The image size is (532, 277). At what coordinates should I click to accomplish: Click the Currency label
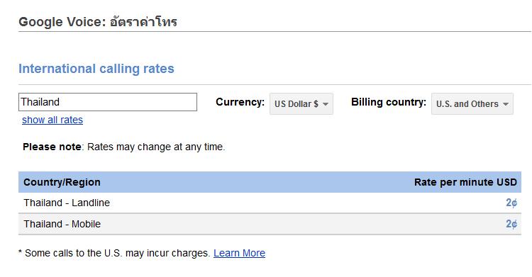[x=240, y=102]
